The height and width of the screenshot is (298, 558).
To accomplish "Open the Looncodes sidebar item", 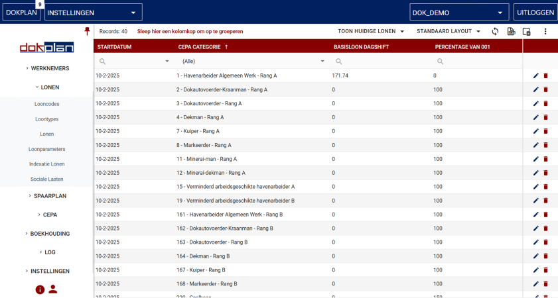I will [46, 104].
